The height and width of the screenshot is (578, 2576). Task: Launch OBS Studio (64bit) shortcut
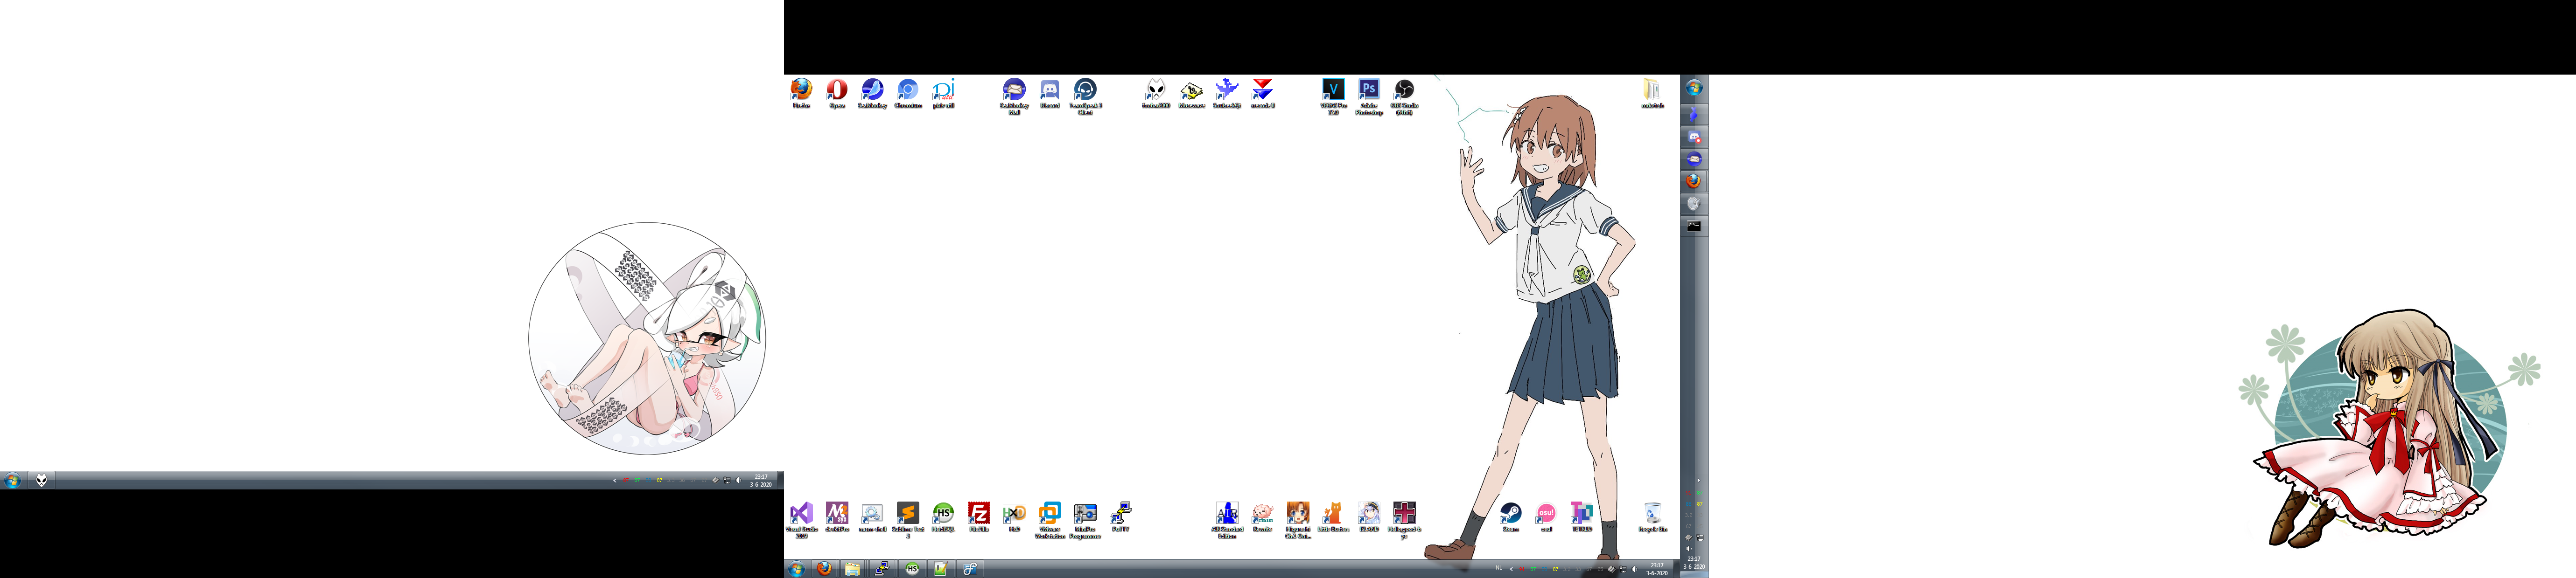tap(1404, 97)
